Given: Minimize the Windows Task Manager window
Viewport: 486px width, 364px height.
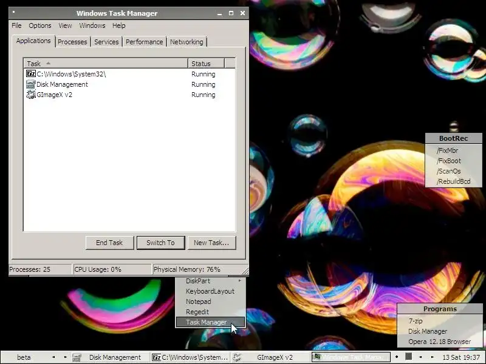Looking at the screenshot, I should [219, 13].
